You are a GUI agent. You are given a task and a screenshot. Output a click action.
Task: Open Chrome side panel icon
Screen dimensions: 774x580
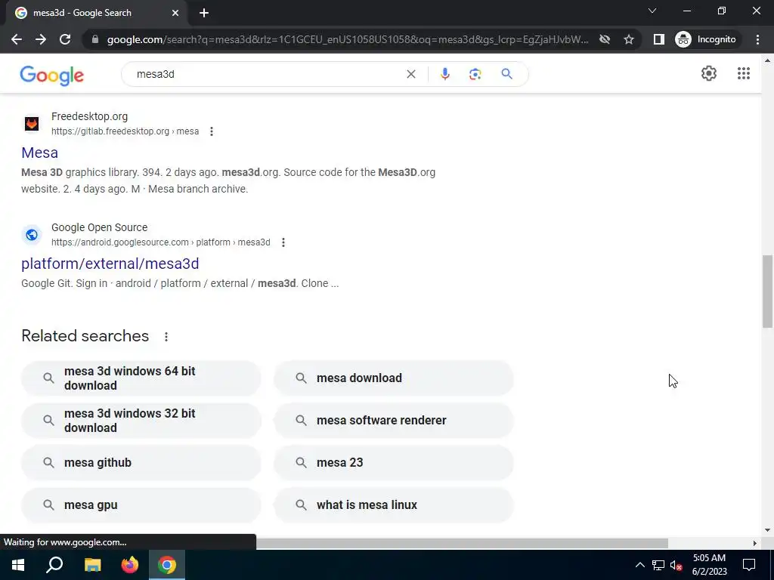tap(658, 39)
